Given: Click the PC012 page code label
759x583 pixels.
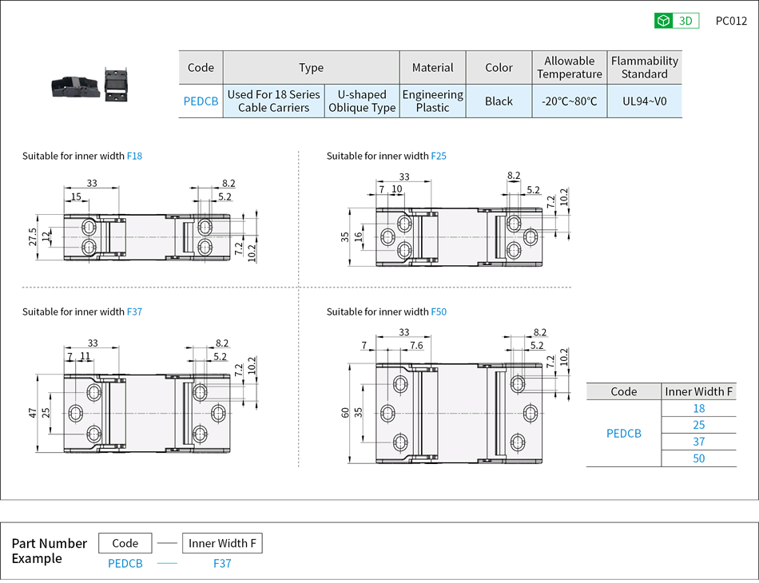Looking at the screenshot, I should pos(730,22).
